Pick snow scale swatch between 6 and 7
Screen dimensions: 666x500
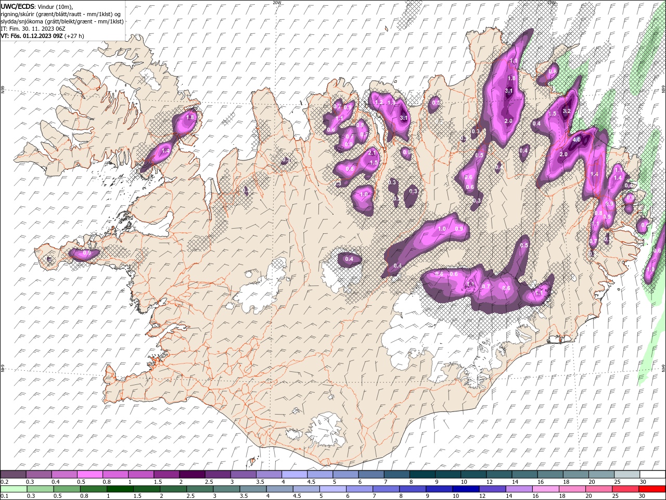371,474
